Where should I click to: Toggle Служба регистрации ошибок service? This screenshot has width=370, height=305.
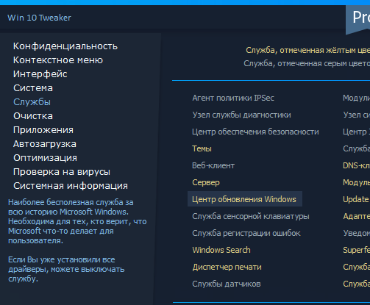pyautogui.click(x=246, y=233)
